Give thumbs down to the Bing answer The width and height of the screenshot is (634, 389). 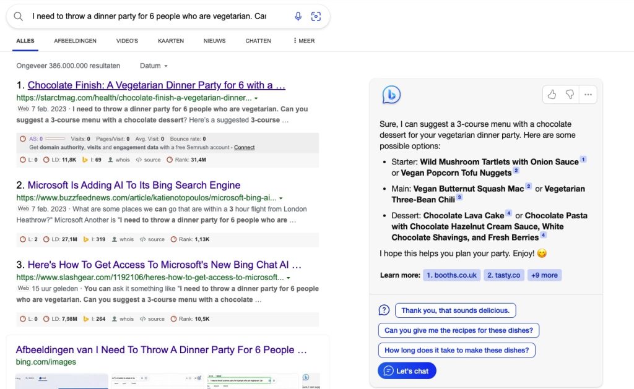pyautogui.click(x=570, y=95)
